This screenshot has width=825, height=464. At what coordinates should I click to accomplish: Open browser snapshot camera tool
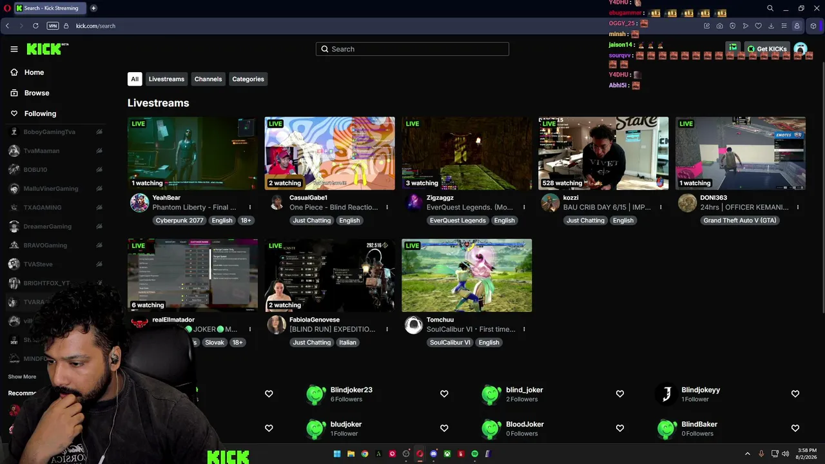[719, 26]
